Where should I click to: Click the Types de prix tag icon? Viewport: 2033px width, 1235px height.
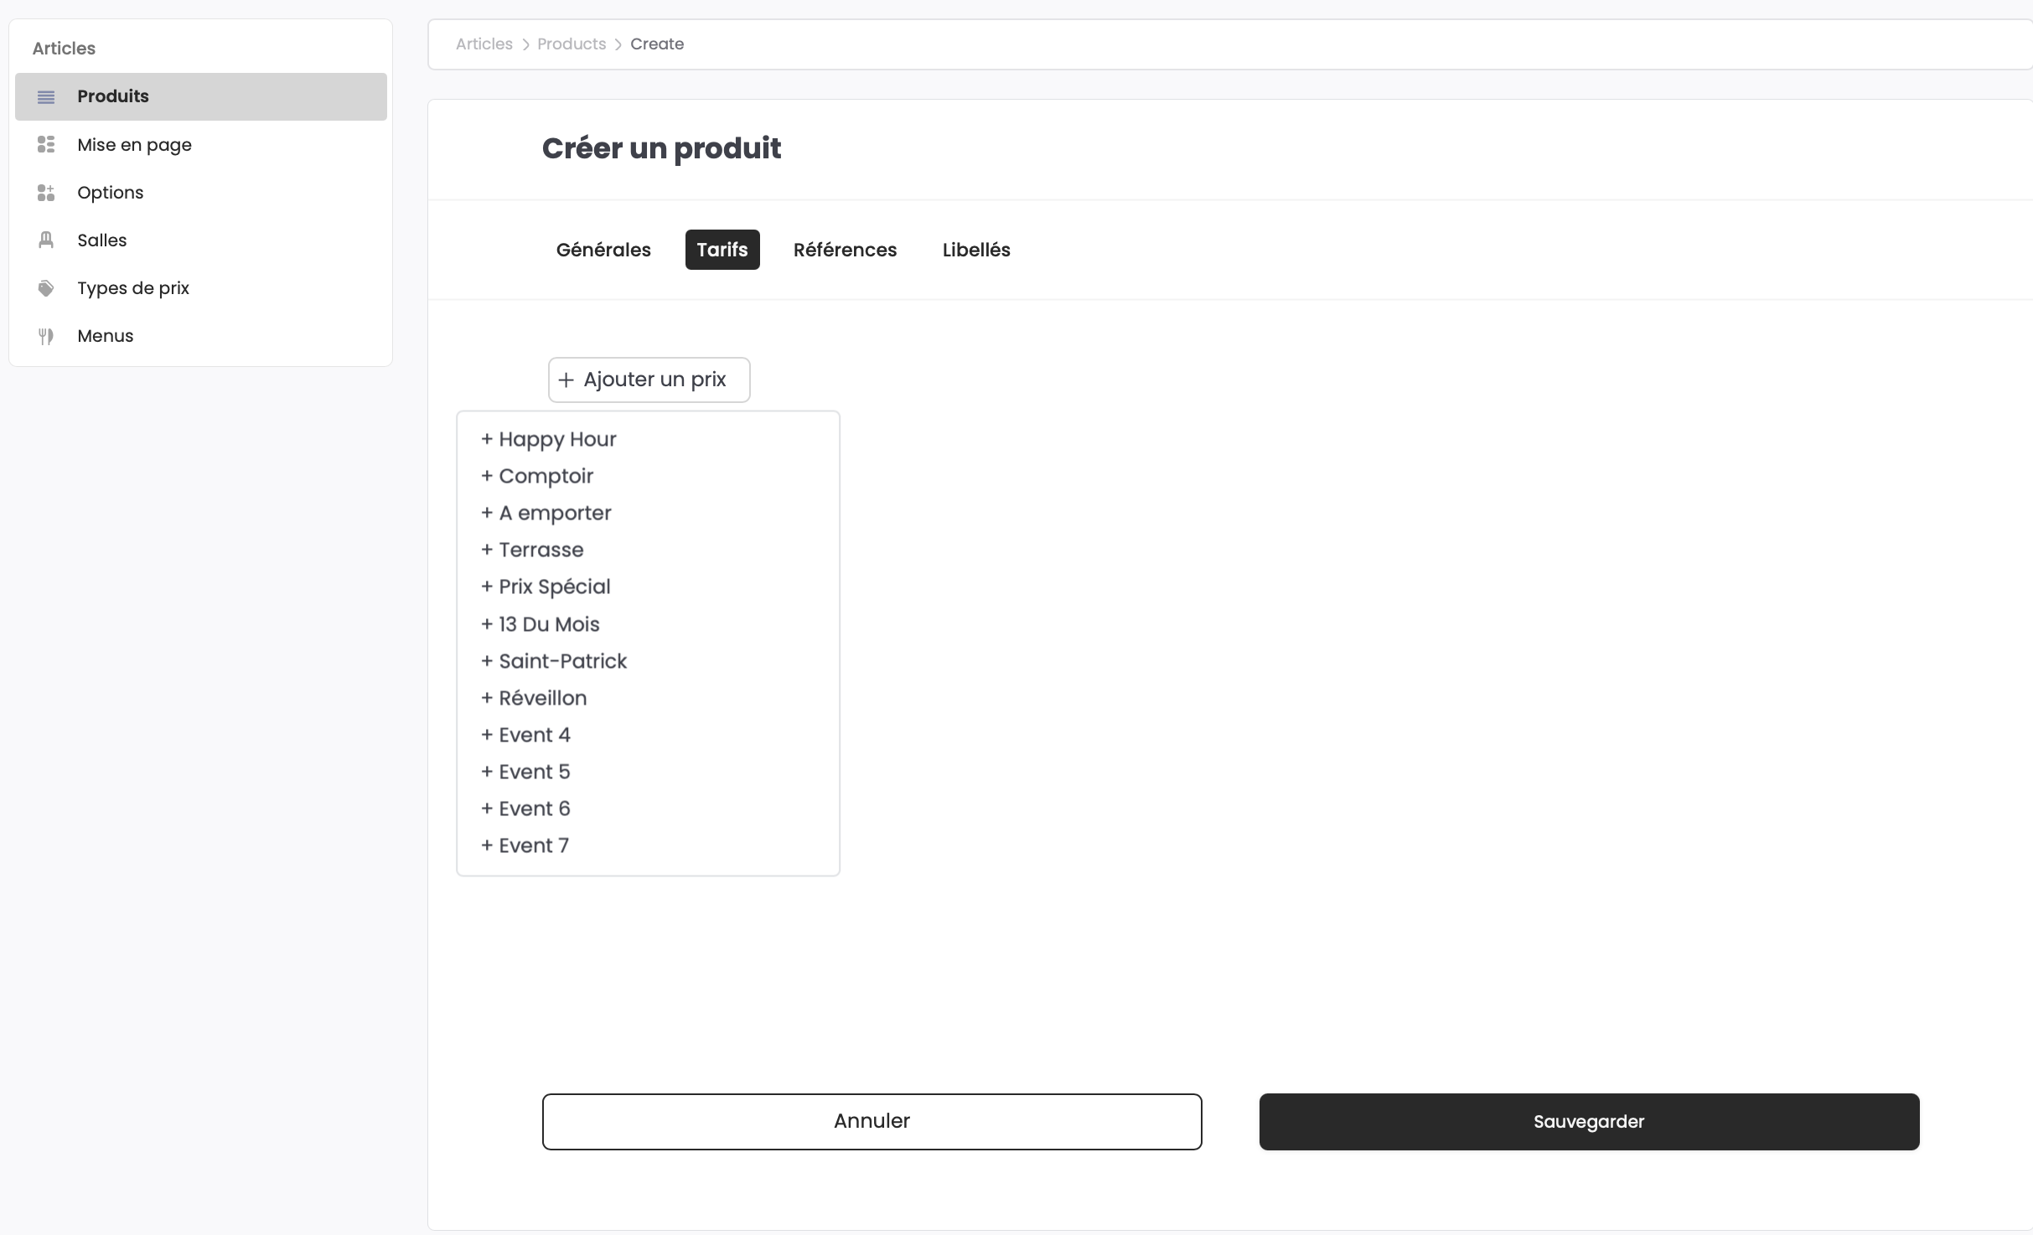[x=46, y=288]
